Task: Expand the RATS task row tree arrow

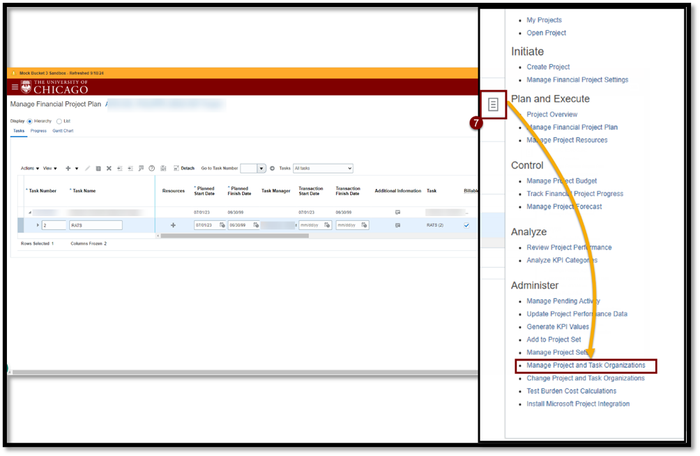Action: 38,225
